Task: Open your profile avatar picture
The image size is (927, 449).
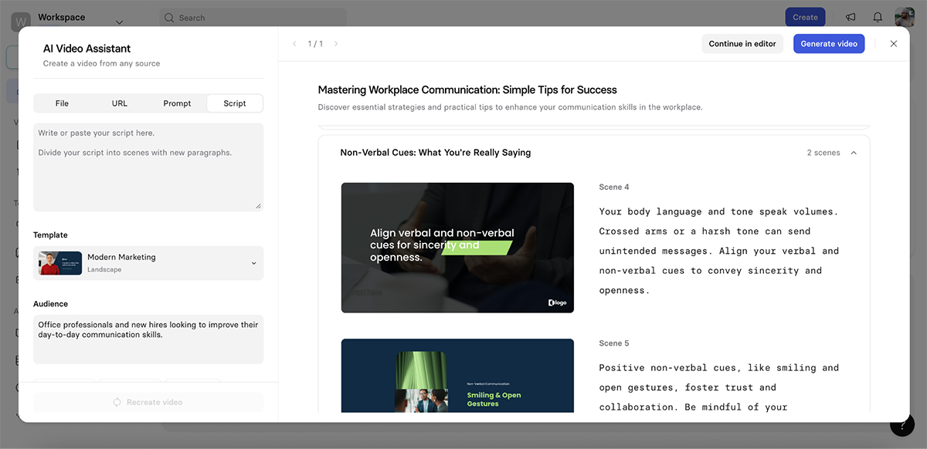Action: (x=904, y=16)
